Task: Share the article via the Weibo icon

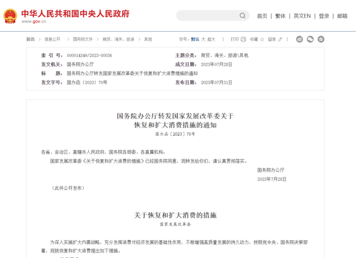Action: [x=300, y=39]
